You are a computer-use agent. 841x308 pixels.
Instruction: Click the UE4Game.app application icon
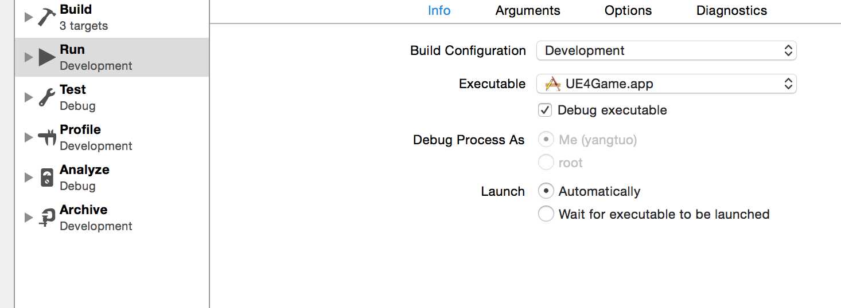coord(552,84)
